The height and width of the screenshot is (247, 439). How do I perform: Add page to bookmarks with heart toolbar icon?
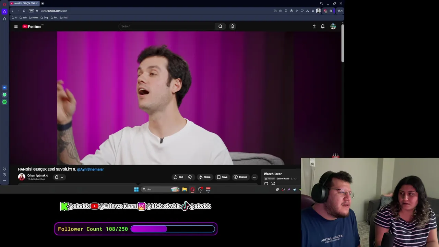(x=302, y=11)
